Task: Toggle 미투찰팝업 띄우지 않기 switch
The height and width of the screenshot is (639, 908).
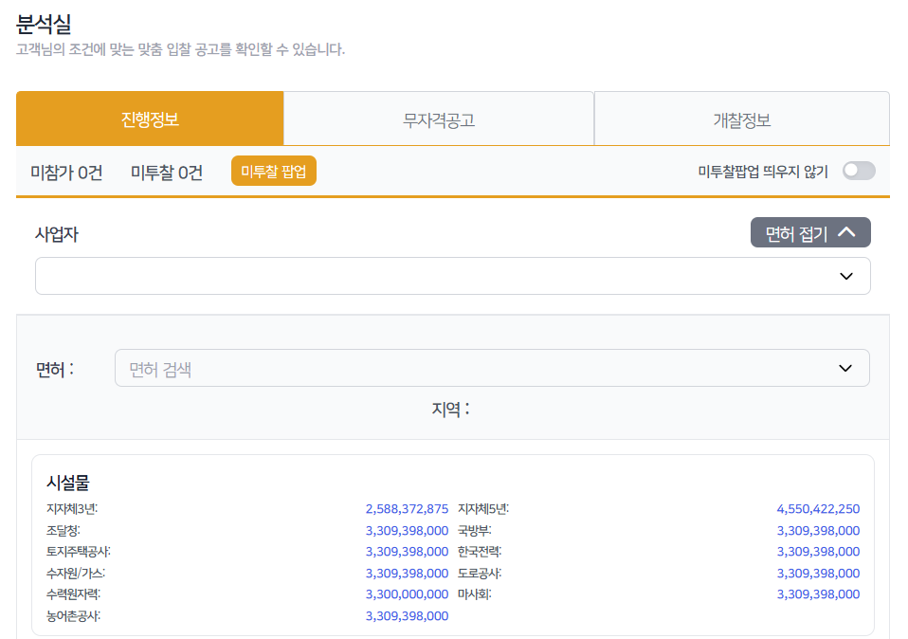Action: point(859,171)
